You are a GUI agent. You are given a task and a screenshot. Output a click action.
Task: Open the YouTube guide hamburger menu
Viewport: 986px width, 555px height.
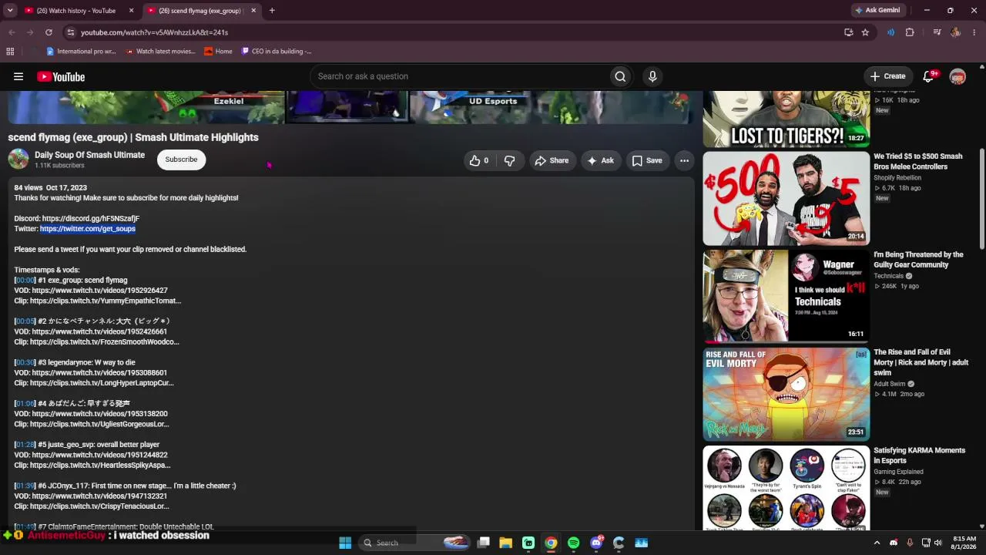tap(18, 76)
